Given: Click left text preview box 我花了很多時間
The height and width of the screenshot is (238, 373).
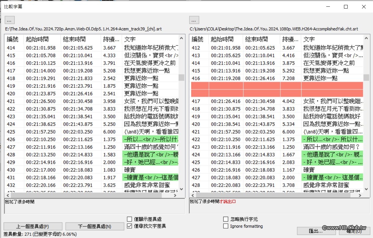Looking at the screenshot, I should coord(95,206).
